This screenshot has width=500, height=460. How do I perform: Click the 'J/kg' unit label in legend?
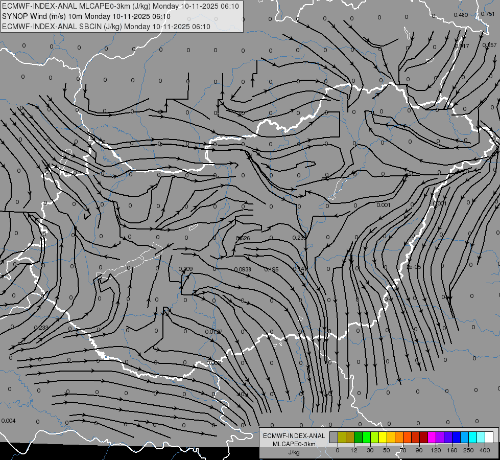294,452
